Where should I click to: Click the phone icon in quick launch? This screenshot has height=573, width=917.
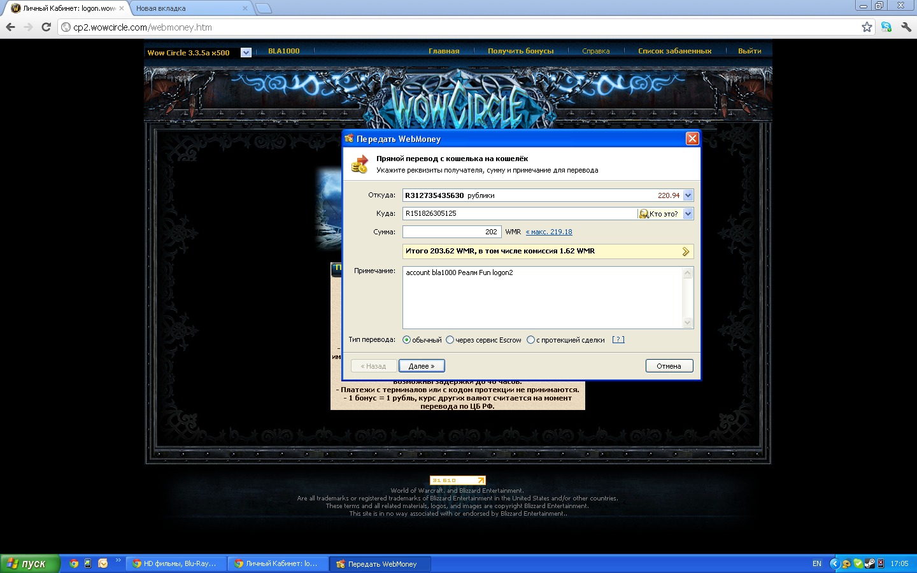pos(88,563)
